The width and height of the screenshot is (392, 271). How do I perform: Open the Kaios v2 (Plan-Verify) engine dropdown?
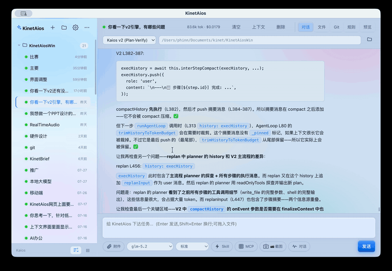click(x=129, y=40)
